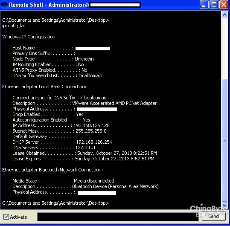Close the Remote Shell window
The image size is (230, 226).
point(224,5)
